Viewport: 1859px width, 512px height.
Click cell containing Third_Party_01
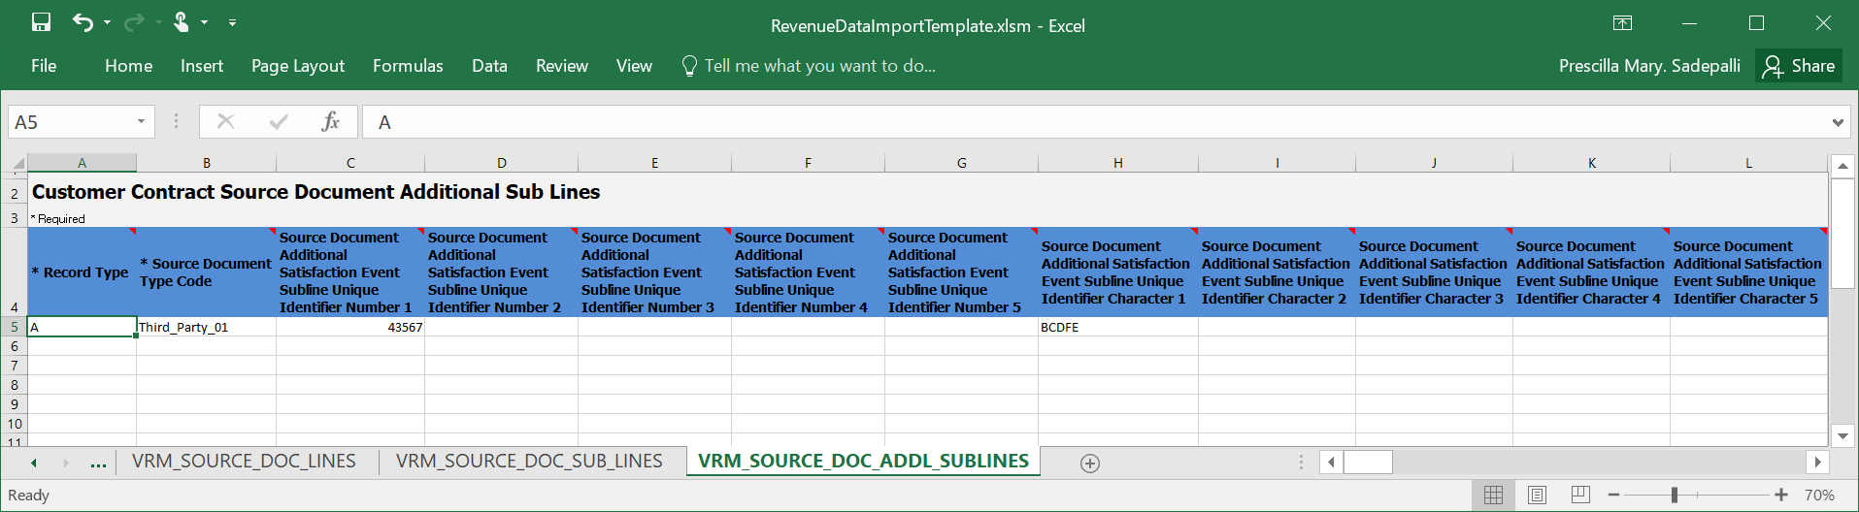[x=206, y=327]
